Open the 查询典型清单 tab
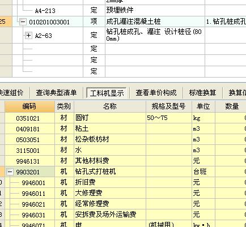Image resolution: width=246 pixels, height=227 pixels. click(x=56, y=93)
